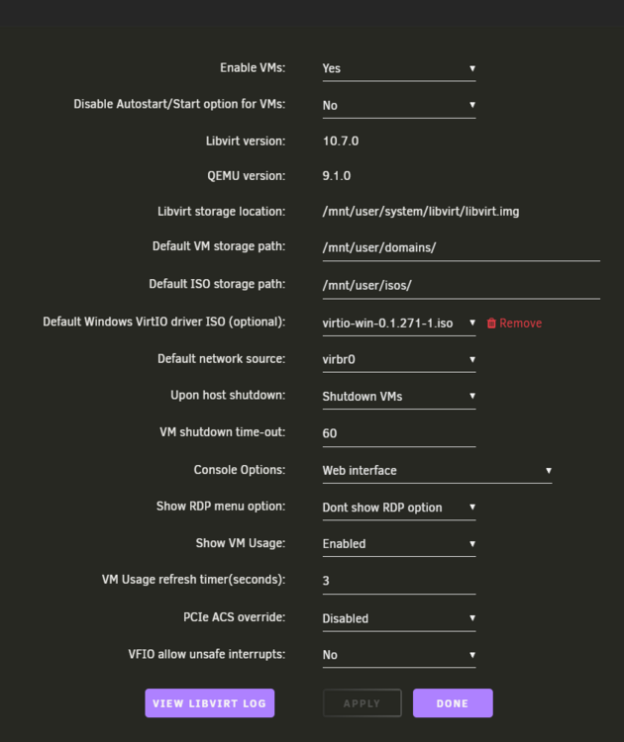This screenshot has height=742, width=624.
Task: Toggle the Show VM Usage dropdown
Action: click(x=399, y=544)
